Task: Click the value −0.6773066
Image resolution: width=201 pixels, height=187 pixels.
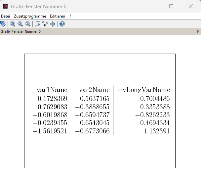Action: [x=92, y=131]
